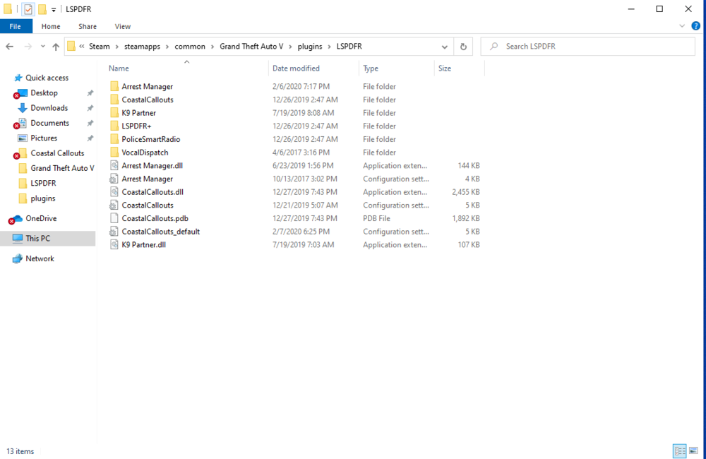The height and width of the screenshot is (459, 706).
Task: Click the Name column sort chevron
Action: [x=187, y=62]
